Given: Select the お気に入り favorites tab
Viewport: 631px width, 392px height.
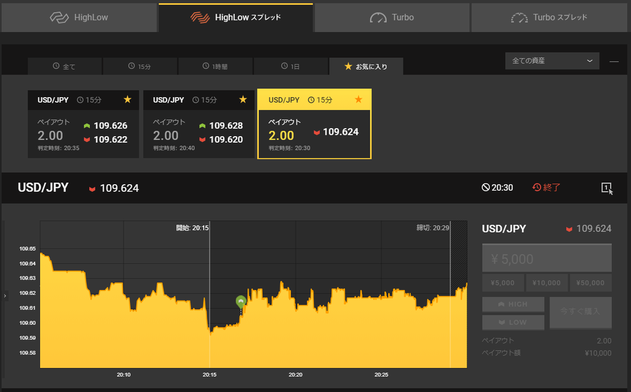Looking at the screenshot, I should pyautogui.click(x=366, y=66).
